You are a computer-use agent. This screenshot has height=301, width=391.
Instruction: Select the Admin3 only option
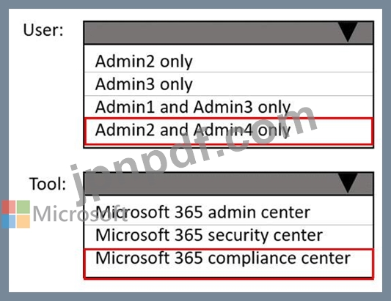pyautogui.click(x=228, y=84)
